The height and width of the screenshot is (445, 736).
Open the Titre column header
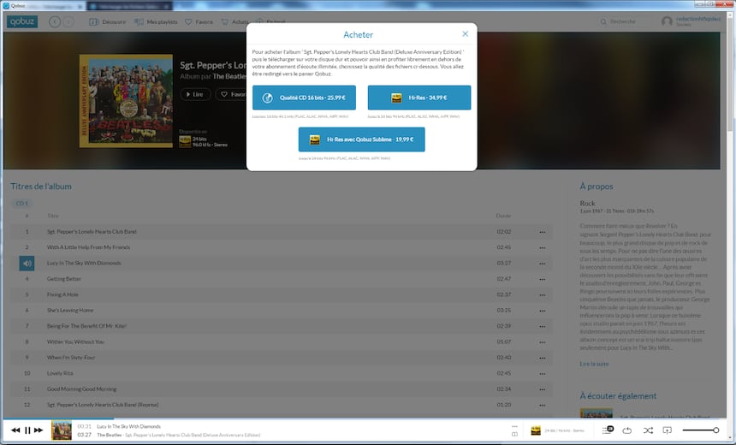point(52,216)
